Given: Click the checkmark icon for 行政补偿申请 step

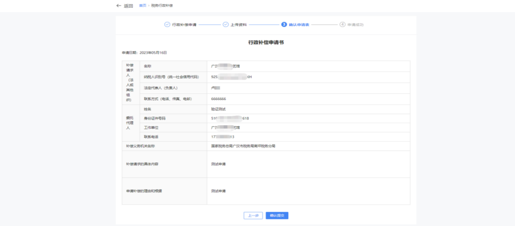Looking at the screenshot, I should [x=167, y=24].
